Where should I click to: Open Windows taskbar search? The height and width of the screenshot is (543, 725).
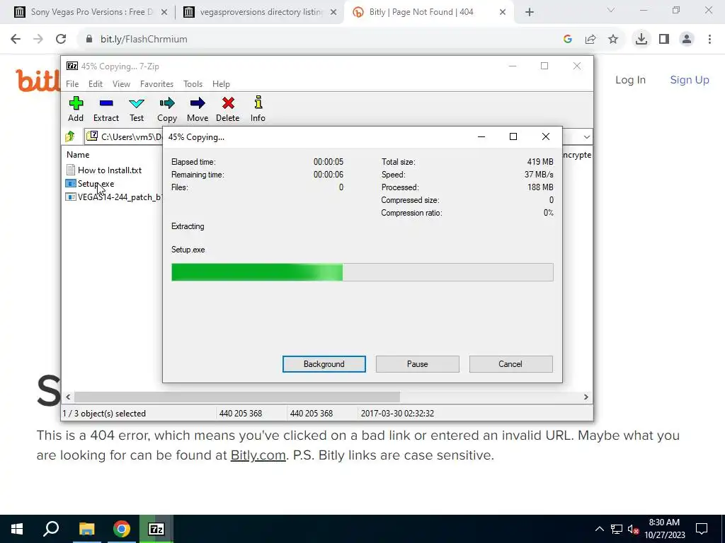click(51, 529)
